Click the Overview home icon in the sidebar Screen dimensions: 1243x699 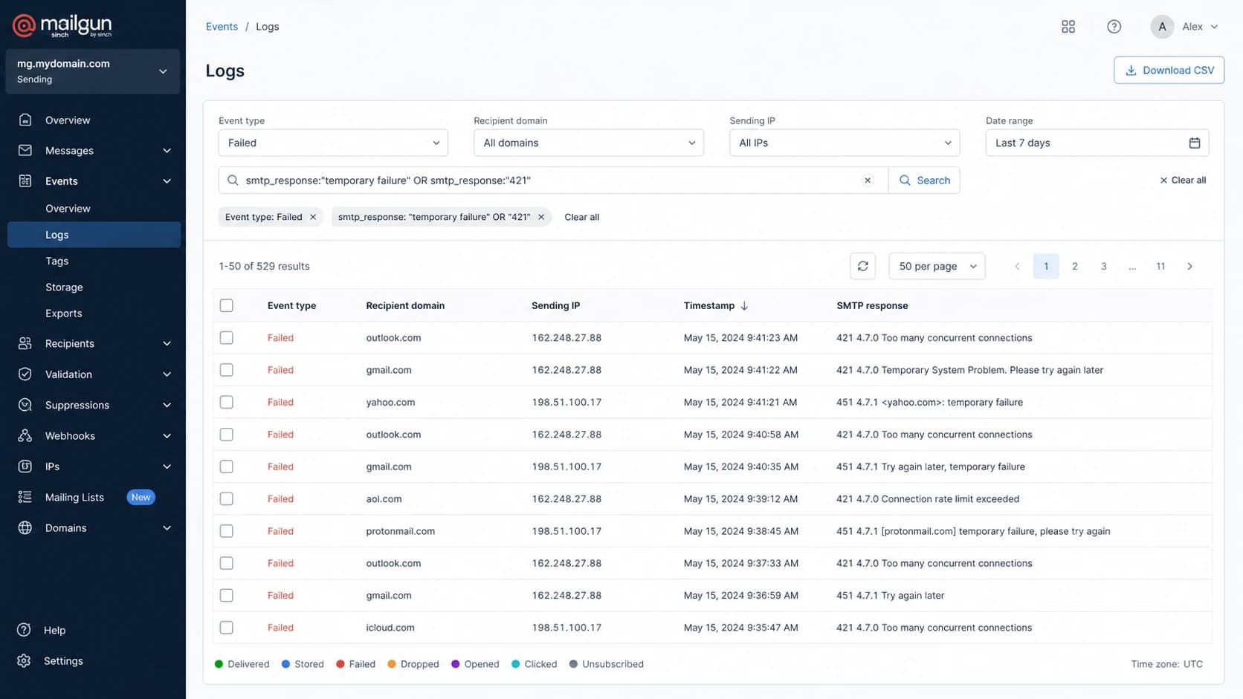click(25, 120)
